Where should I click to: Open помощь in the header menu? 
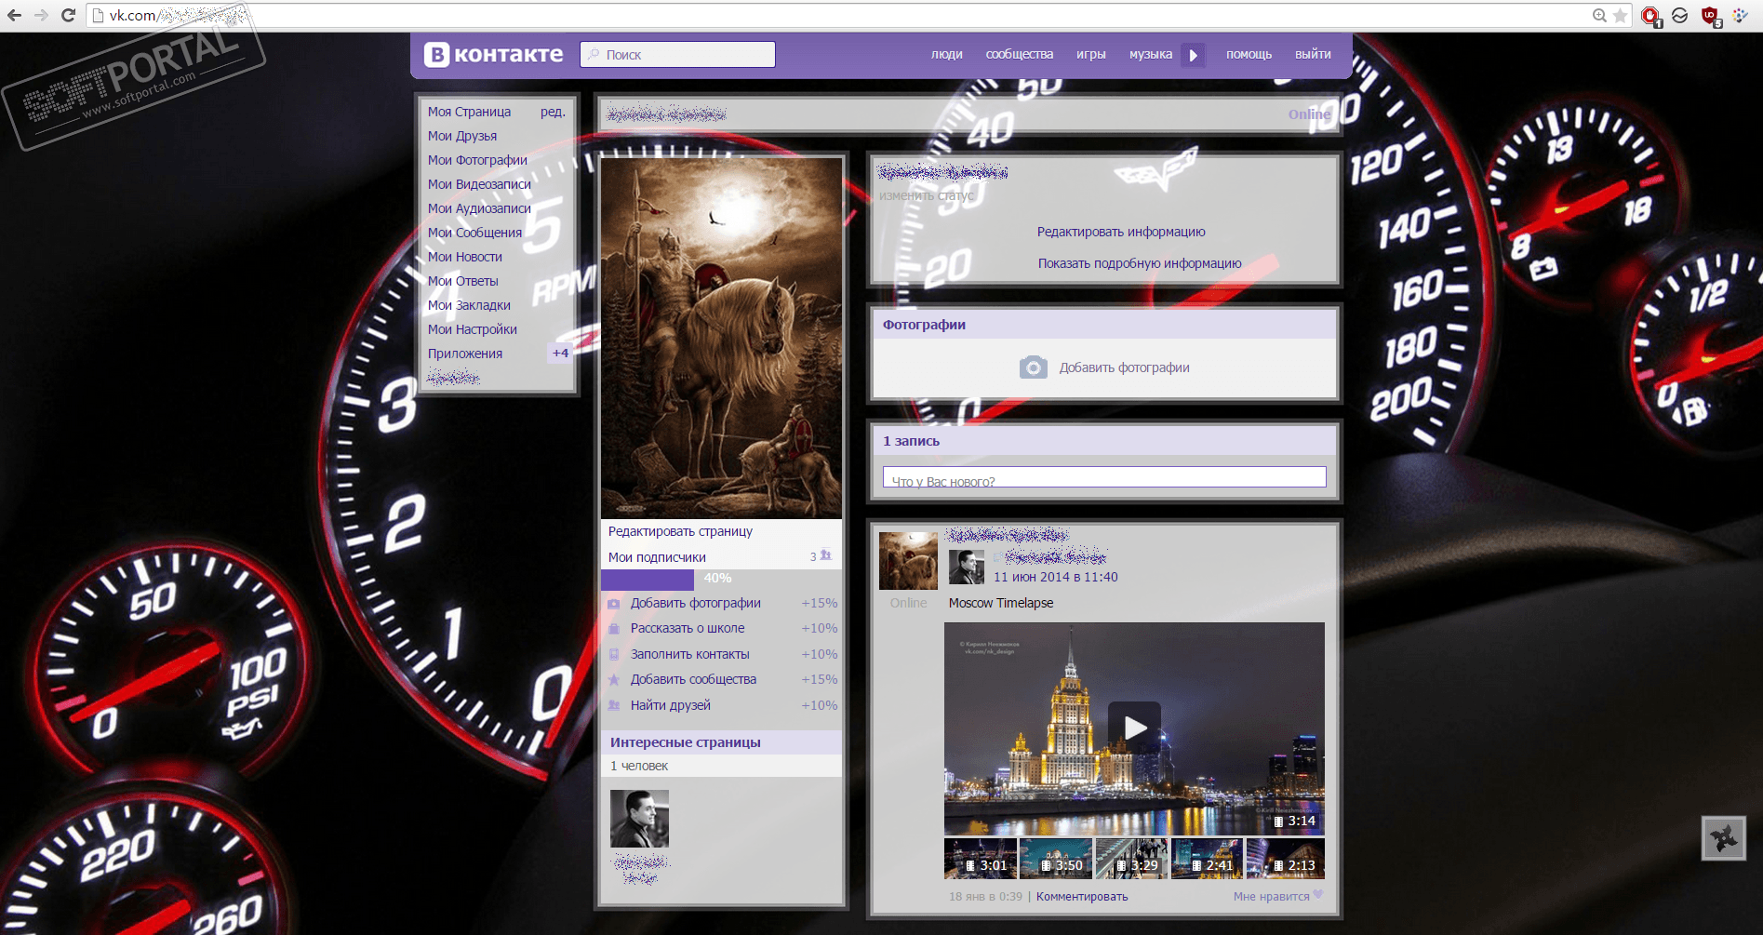coord(1249,55)
